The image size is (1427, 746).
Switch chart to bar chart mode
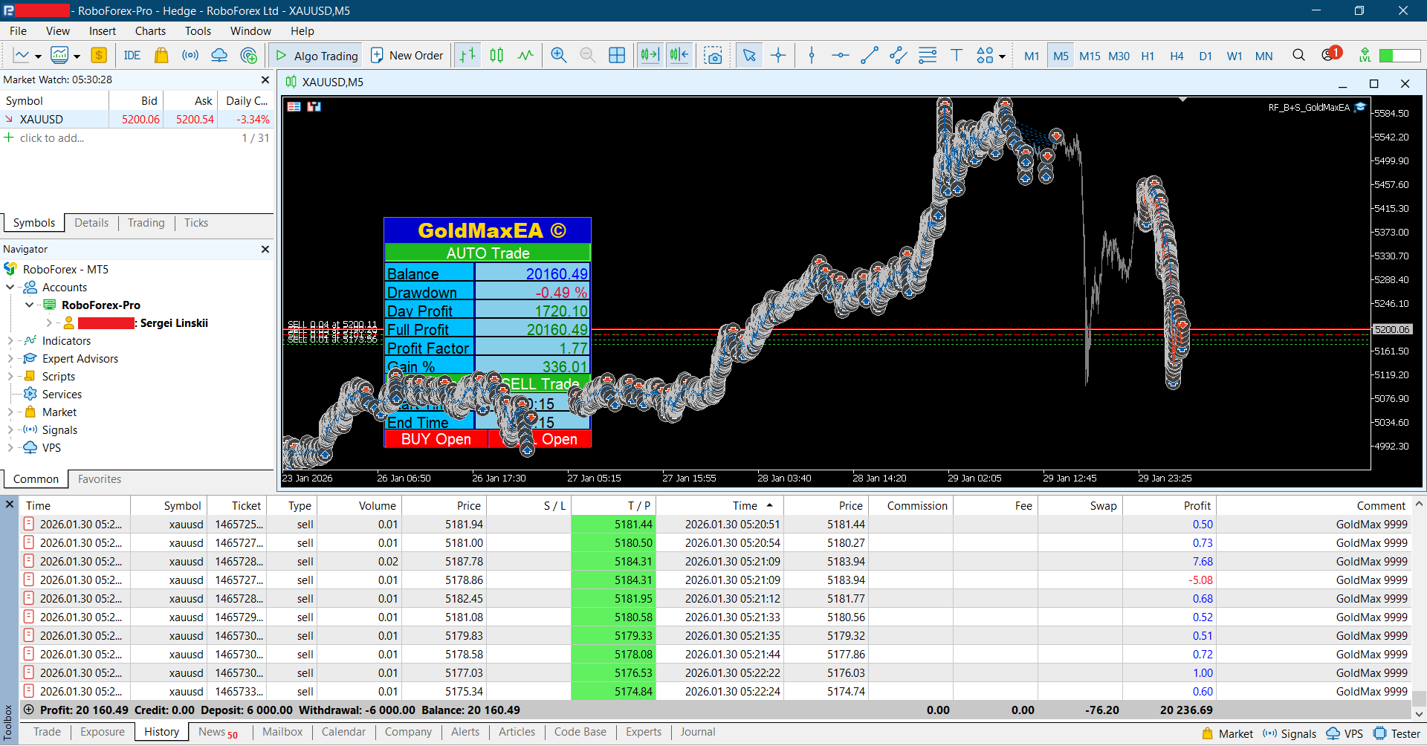coord(467,55)
